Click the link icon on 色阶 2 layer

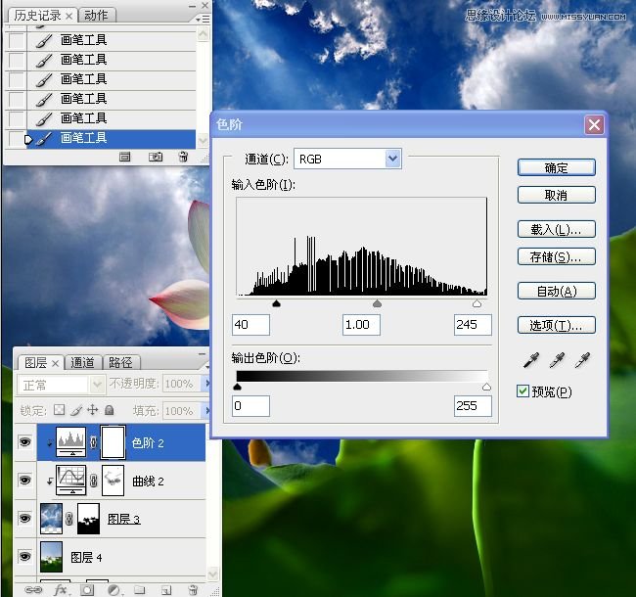93,442
